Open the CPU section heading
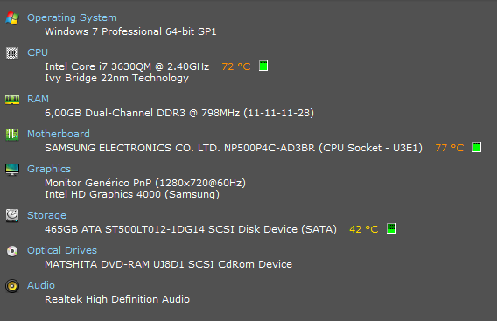This screenshot has width=497, height=321. click(38, 52)
